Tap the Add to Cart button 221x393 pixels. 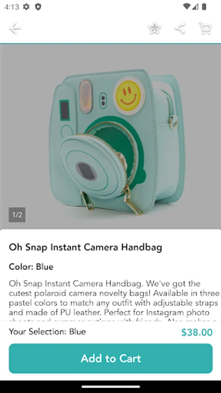pyautogui.click(x=111, y=358)
